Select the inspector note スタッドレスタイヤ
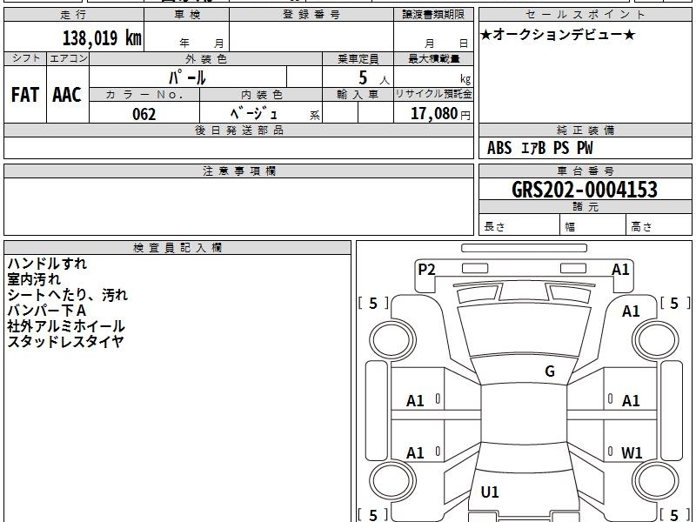 pyautogui.click(x=65, y=342)
